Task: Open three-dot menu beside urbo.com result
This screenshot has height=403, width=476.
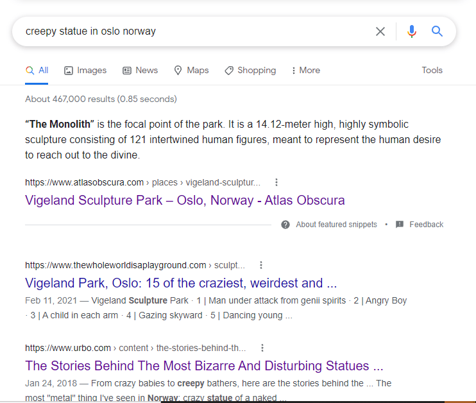Action: 262,348
